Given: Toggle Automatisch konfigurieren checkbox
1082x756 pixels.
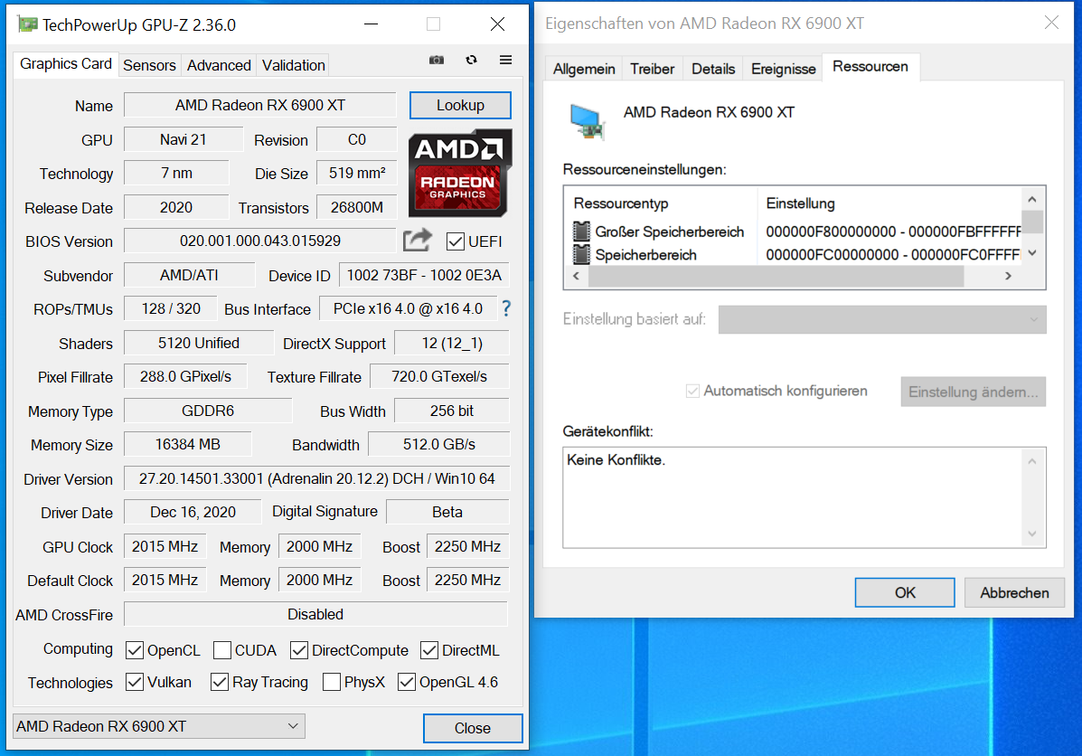Looking at the screenshot, I should (692, 392).
